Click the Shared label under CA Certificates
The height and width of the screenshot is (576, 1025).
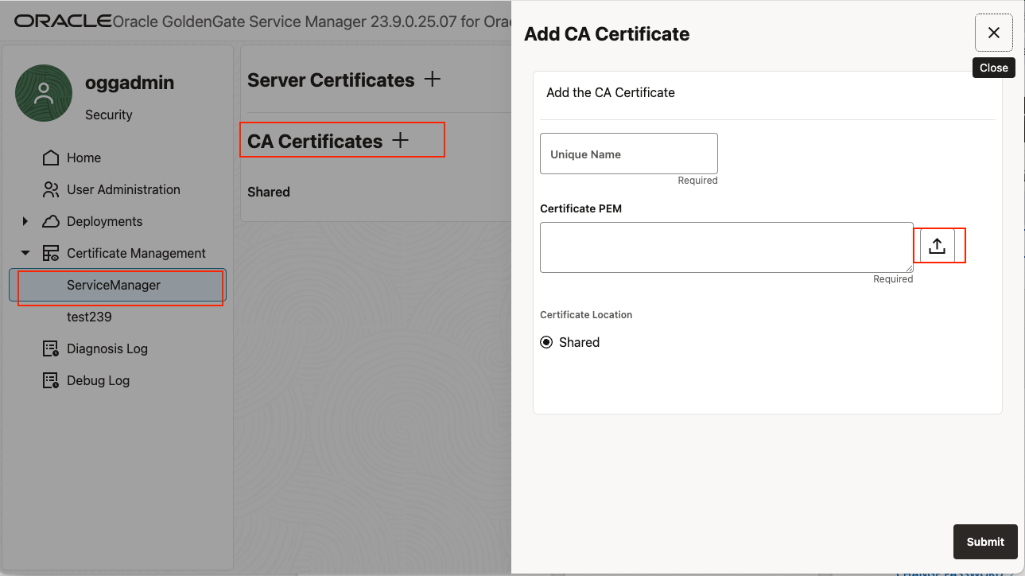pyautogui.click(x=267, y=192)
